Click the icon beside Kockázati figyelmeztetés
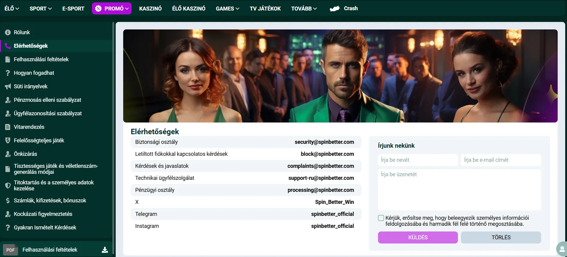This screenshot has width=567, height=257. pyautogui.click(x=8, y=214)
